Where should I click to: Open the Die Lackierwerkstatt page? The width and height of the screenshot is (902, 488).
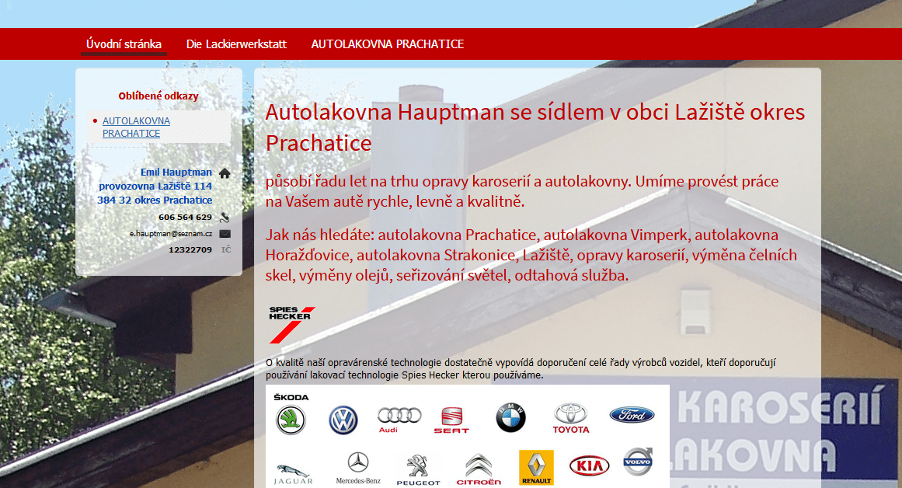(x=236, y=44)
